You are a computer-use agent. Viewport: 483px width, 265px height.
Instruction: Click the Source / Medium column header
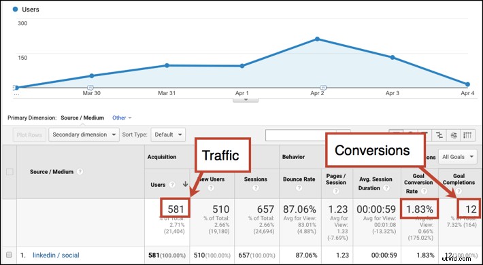(x=52, y=172)
